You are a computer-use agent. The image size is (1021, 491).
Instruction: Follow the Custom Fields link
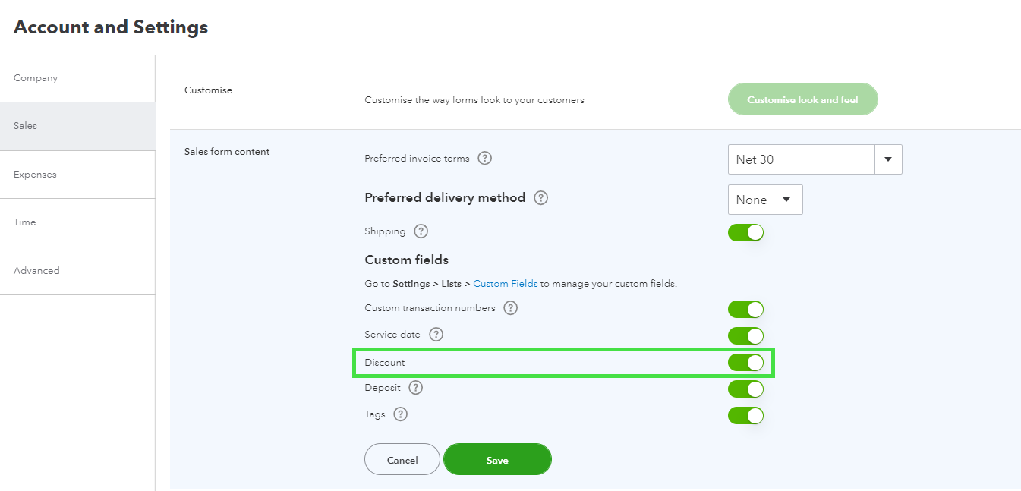506,284
